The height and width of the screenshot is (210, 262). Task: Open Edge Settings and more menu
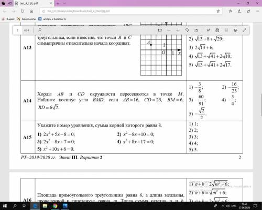pos(257,11)
